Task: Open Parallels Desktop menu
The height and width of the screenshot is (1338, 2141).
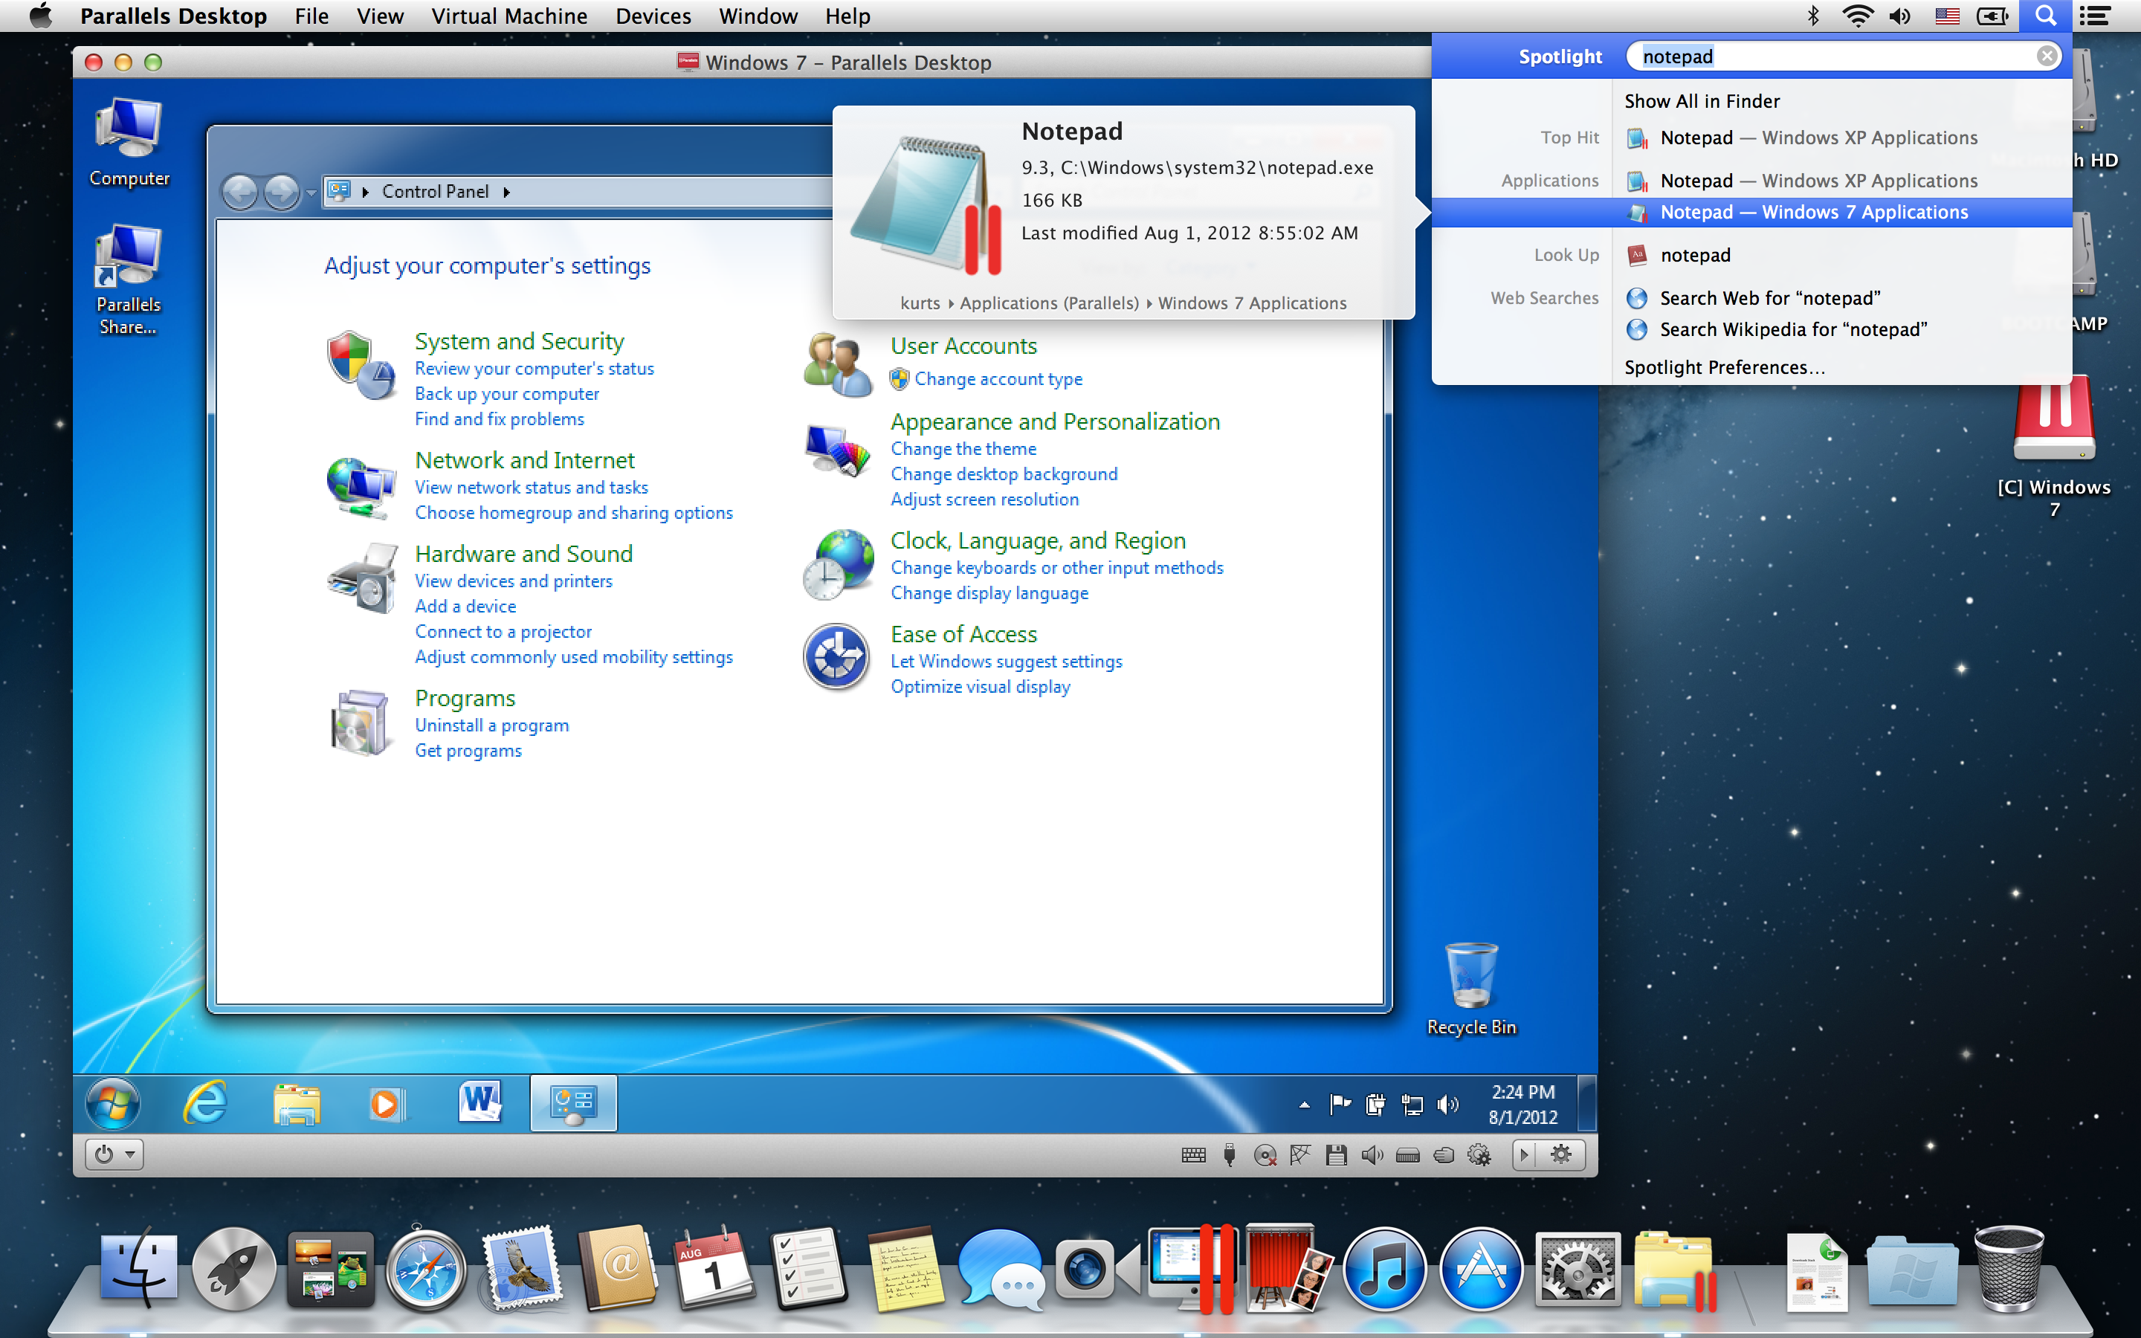Action: click(173, 16)
